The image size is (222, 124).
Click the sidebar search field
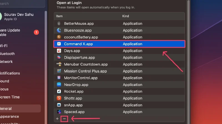tap(22, 4)
